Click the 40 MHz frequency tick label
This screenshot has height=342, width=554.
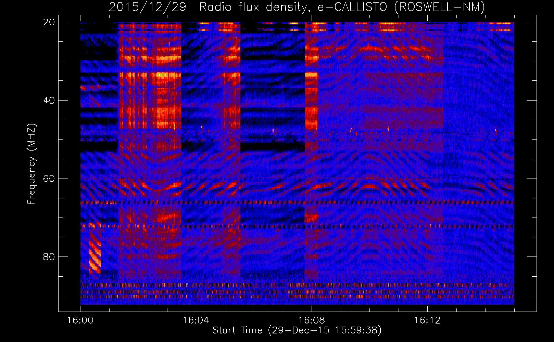49,101
